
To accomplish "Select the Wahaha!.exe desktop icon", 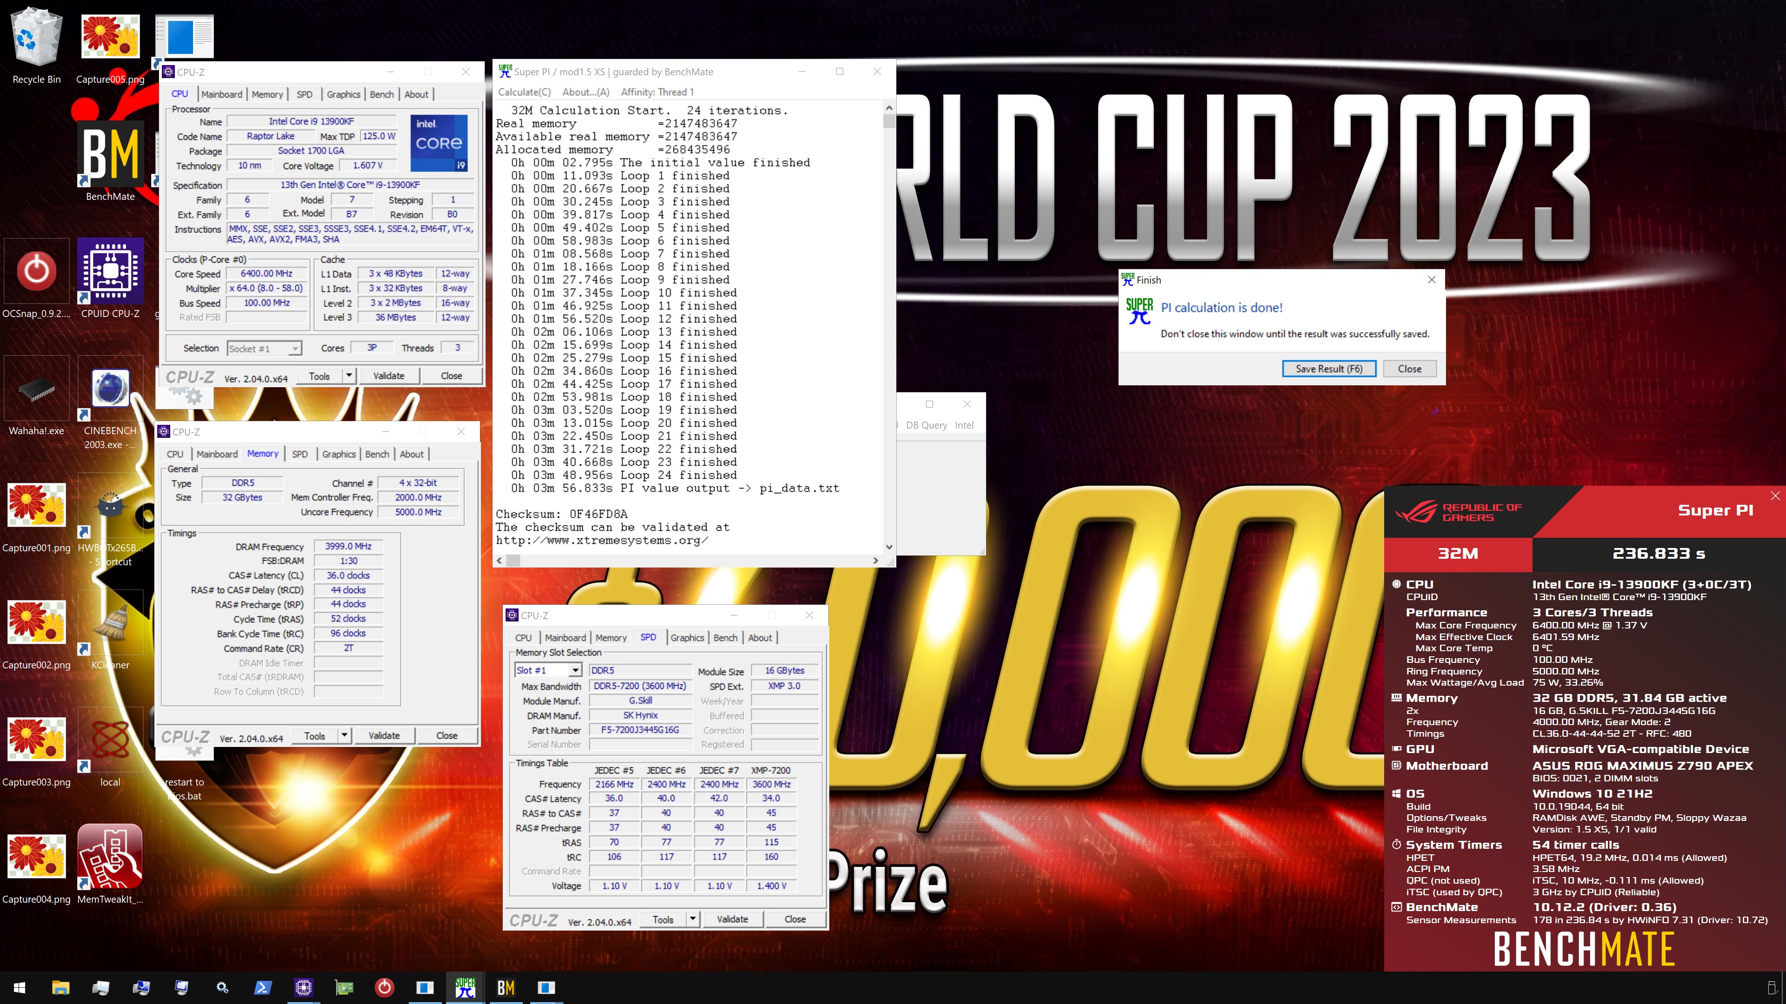I will [36, 396].
